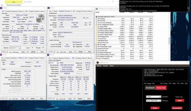Click Validate in the CPU-Z SPD window
Viewport: 191px width, 111px height.
pyautogui.click(x=80, y=99)
